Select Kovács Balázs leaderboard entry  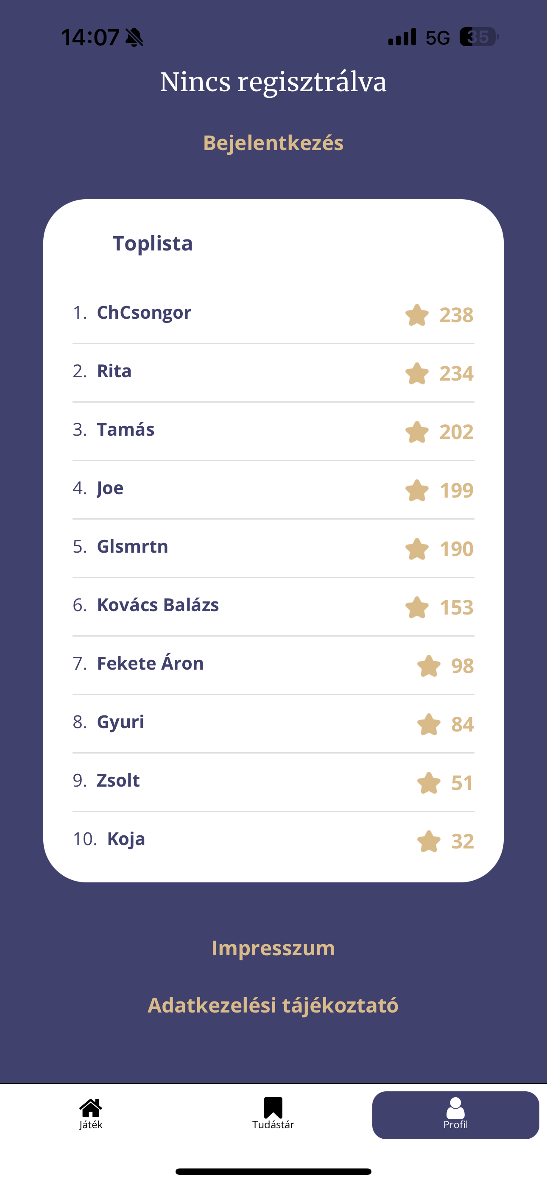click(273, 607)
